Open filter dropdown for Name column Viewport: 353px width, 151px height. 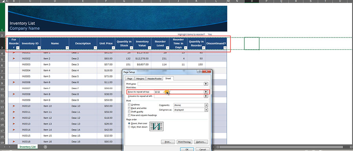pyautogui.click(x=67, y=48)
